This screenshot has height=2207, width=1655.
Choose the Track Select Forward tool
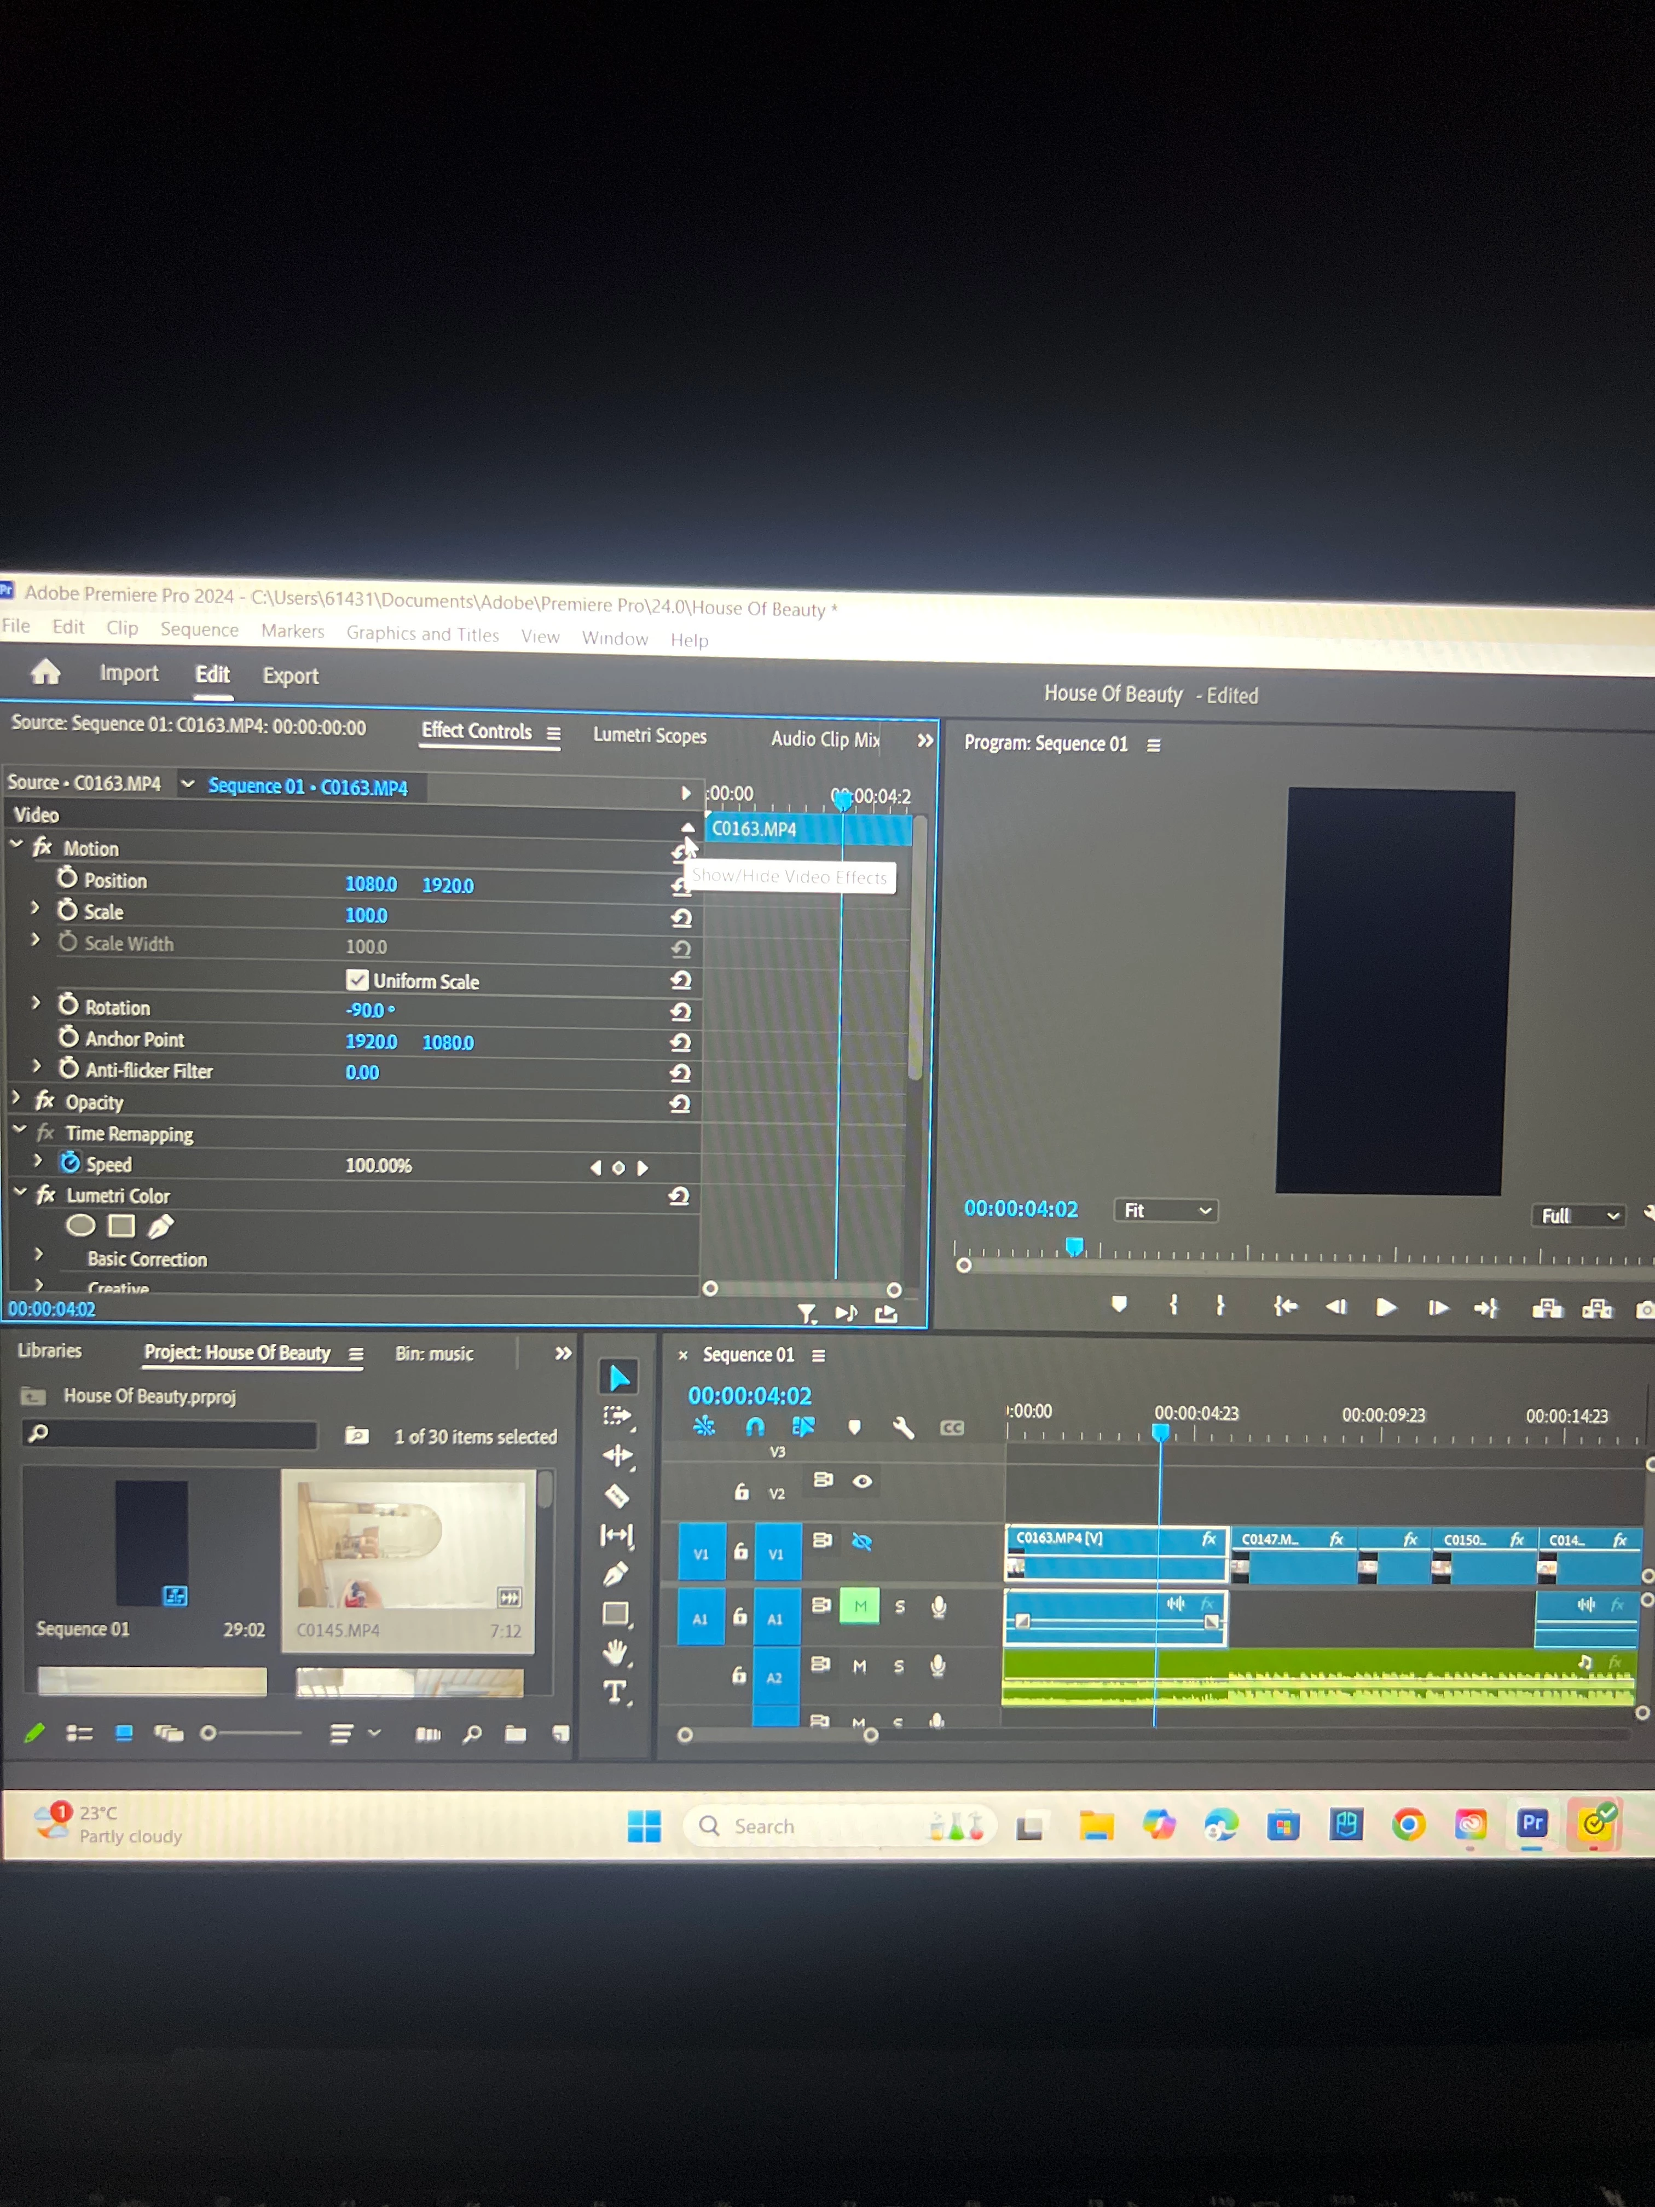(x=616, y=1416)
